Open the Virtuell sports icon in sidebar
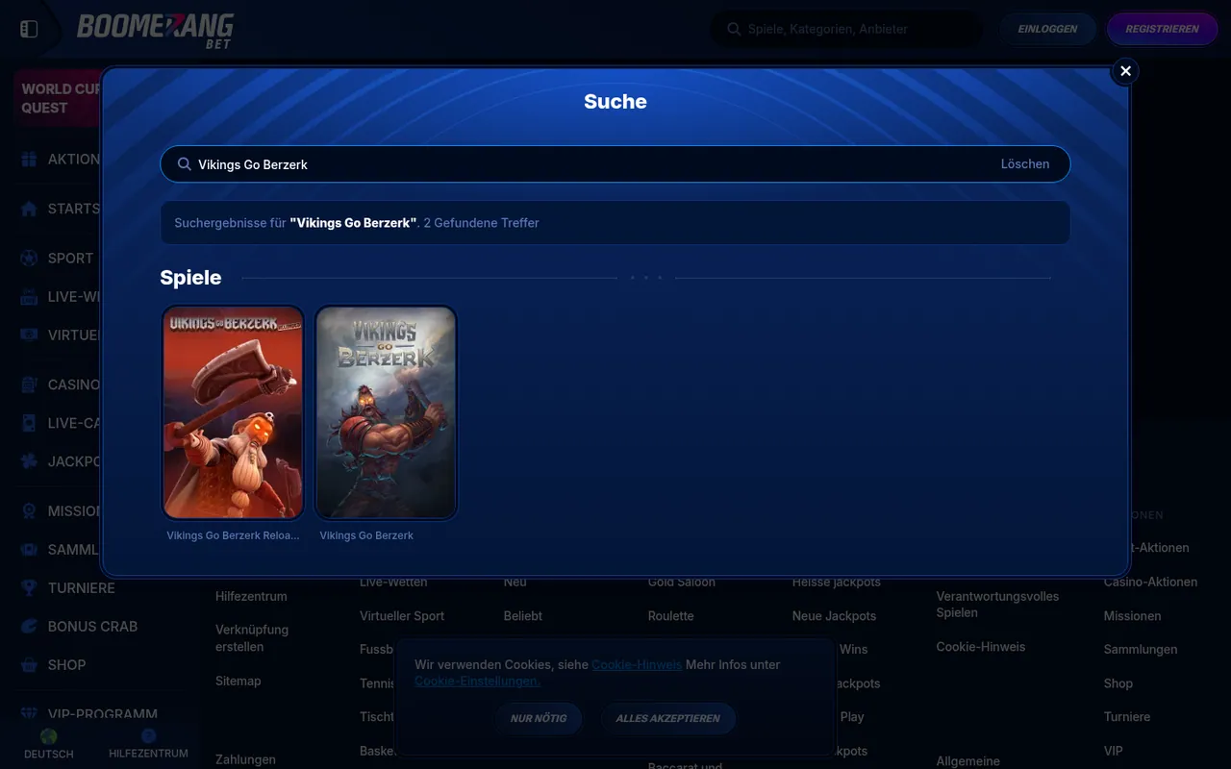1231x769 pixels. [x=29, y=335]
